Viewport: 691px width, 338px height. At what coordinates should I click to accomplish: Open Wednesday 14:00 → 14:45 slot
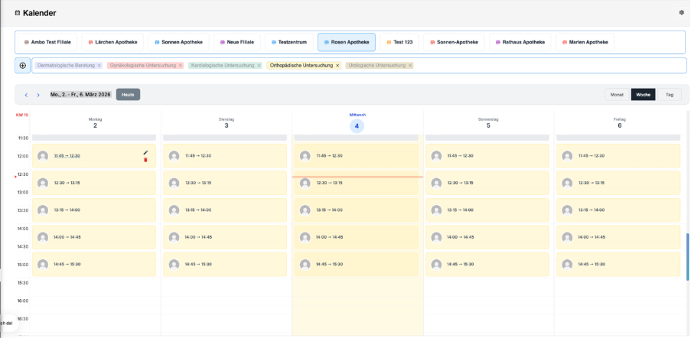click(356, 237)
